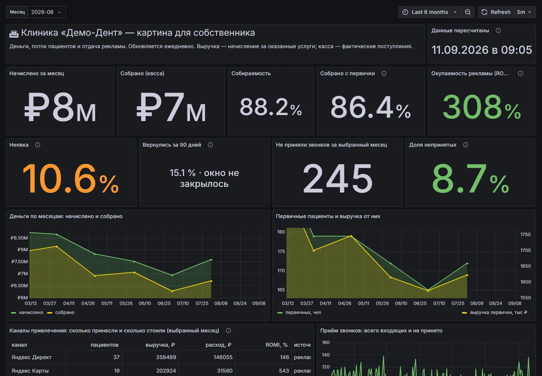This screenshot has height=376, width=542.
Task: Sort table by пациентов column header
Action: pyautogui.click(x=105, y=345)
